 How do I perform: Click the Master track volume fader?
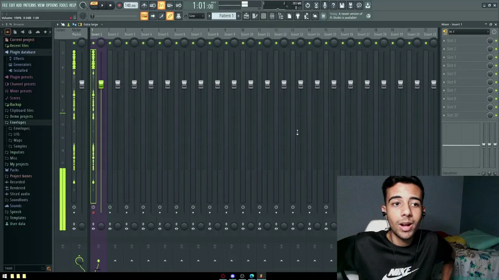tap(82, 84)
